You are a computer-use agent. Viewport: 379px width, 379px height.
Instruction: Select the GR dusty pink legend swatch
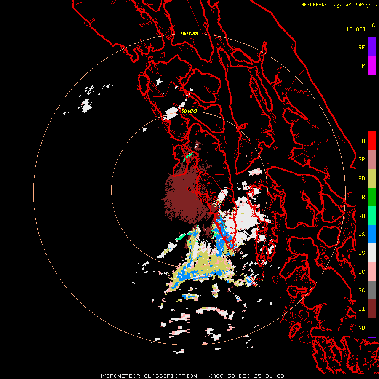pyautogui.click(x=372, y=159)
